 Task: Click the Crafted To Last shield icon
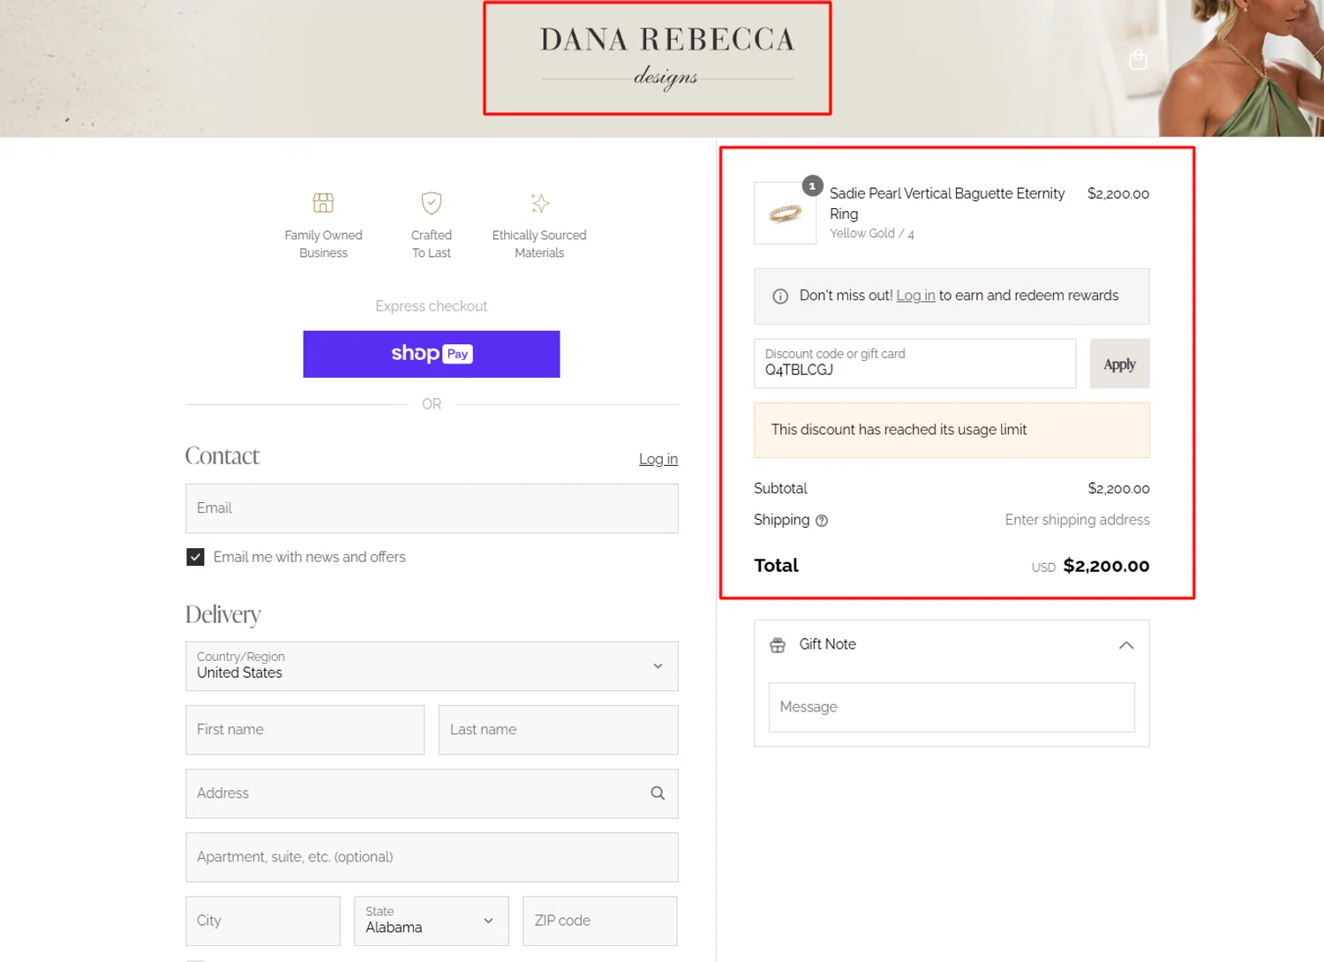point(431,203)
